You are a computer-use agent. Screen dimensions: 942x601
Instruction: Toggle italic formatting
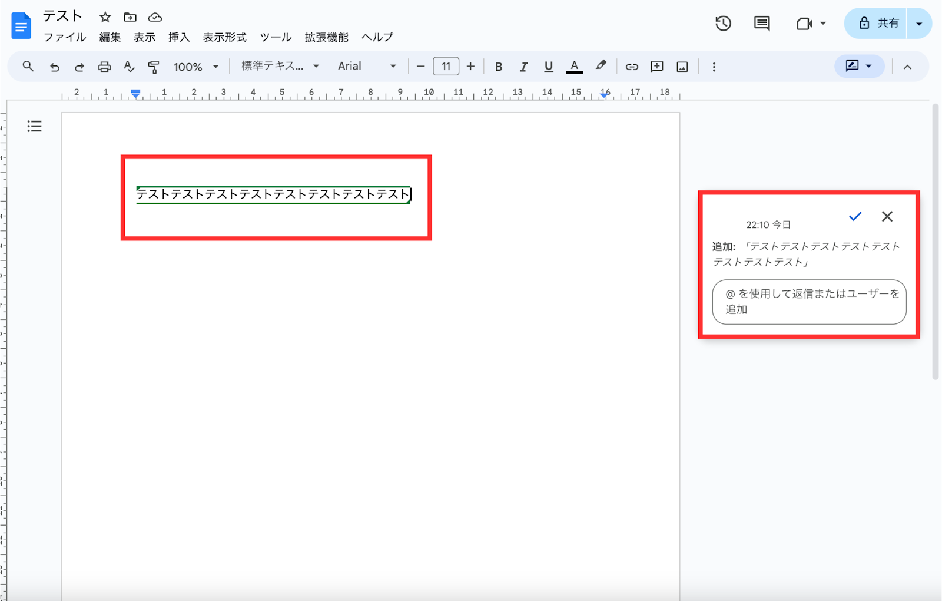523,67
